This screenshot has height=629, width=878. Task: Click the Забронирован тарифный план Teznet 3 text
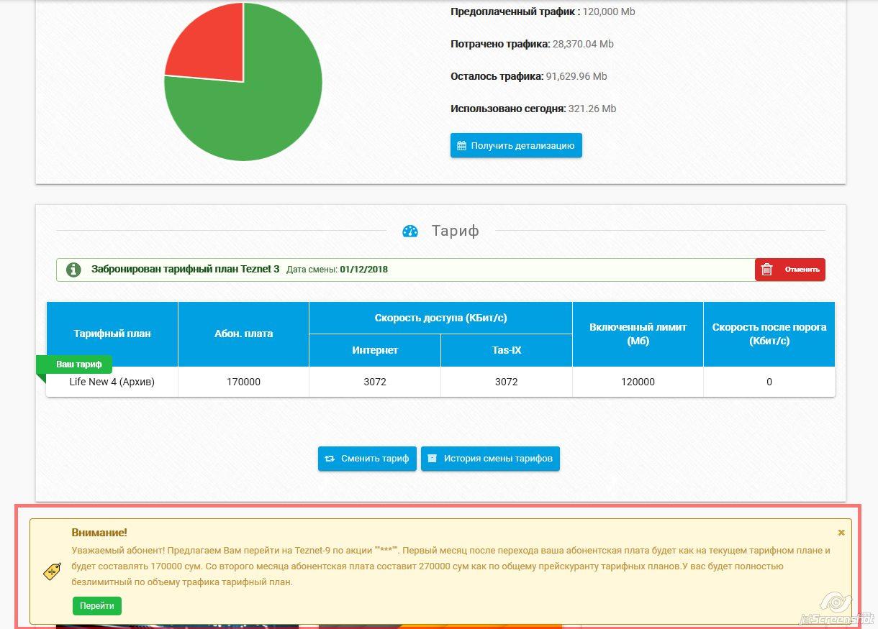pyautogui.click(x=185, y=269)
